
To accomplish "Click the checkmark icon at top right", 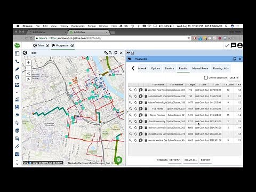I will pyautogui.click(x=227, y=45).
